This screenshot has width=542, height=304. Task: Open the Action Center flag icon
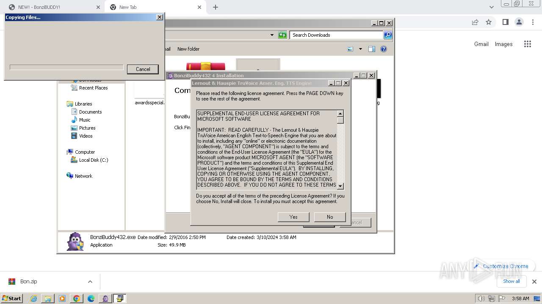tap(501, 299)
